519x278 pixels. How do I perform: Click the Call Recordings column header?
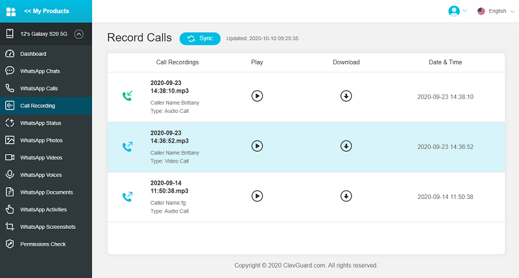tap(177, 62)
